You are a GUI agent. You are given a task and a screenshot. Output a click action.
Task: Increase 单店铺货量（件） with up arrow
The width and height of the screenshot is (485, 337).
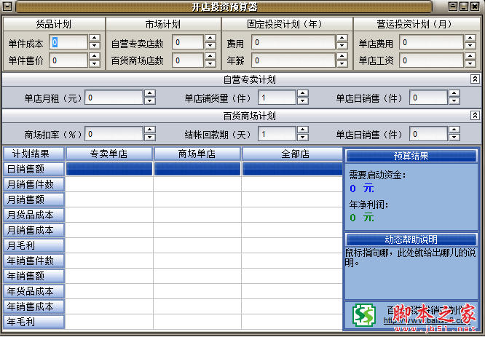click(x=303, y=93)
